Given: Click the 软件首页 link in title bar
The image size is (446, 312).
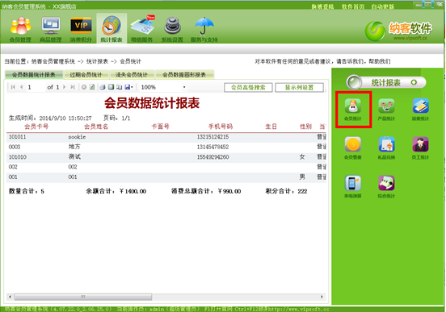Looking at the screenshot, I should click(353, 6).
